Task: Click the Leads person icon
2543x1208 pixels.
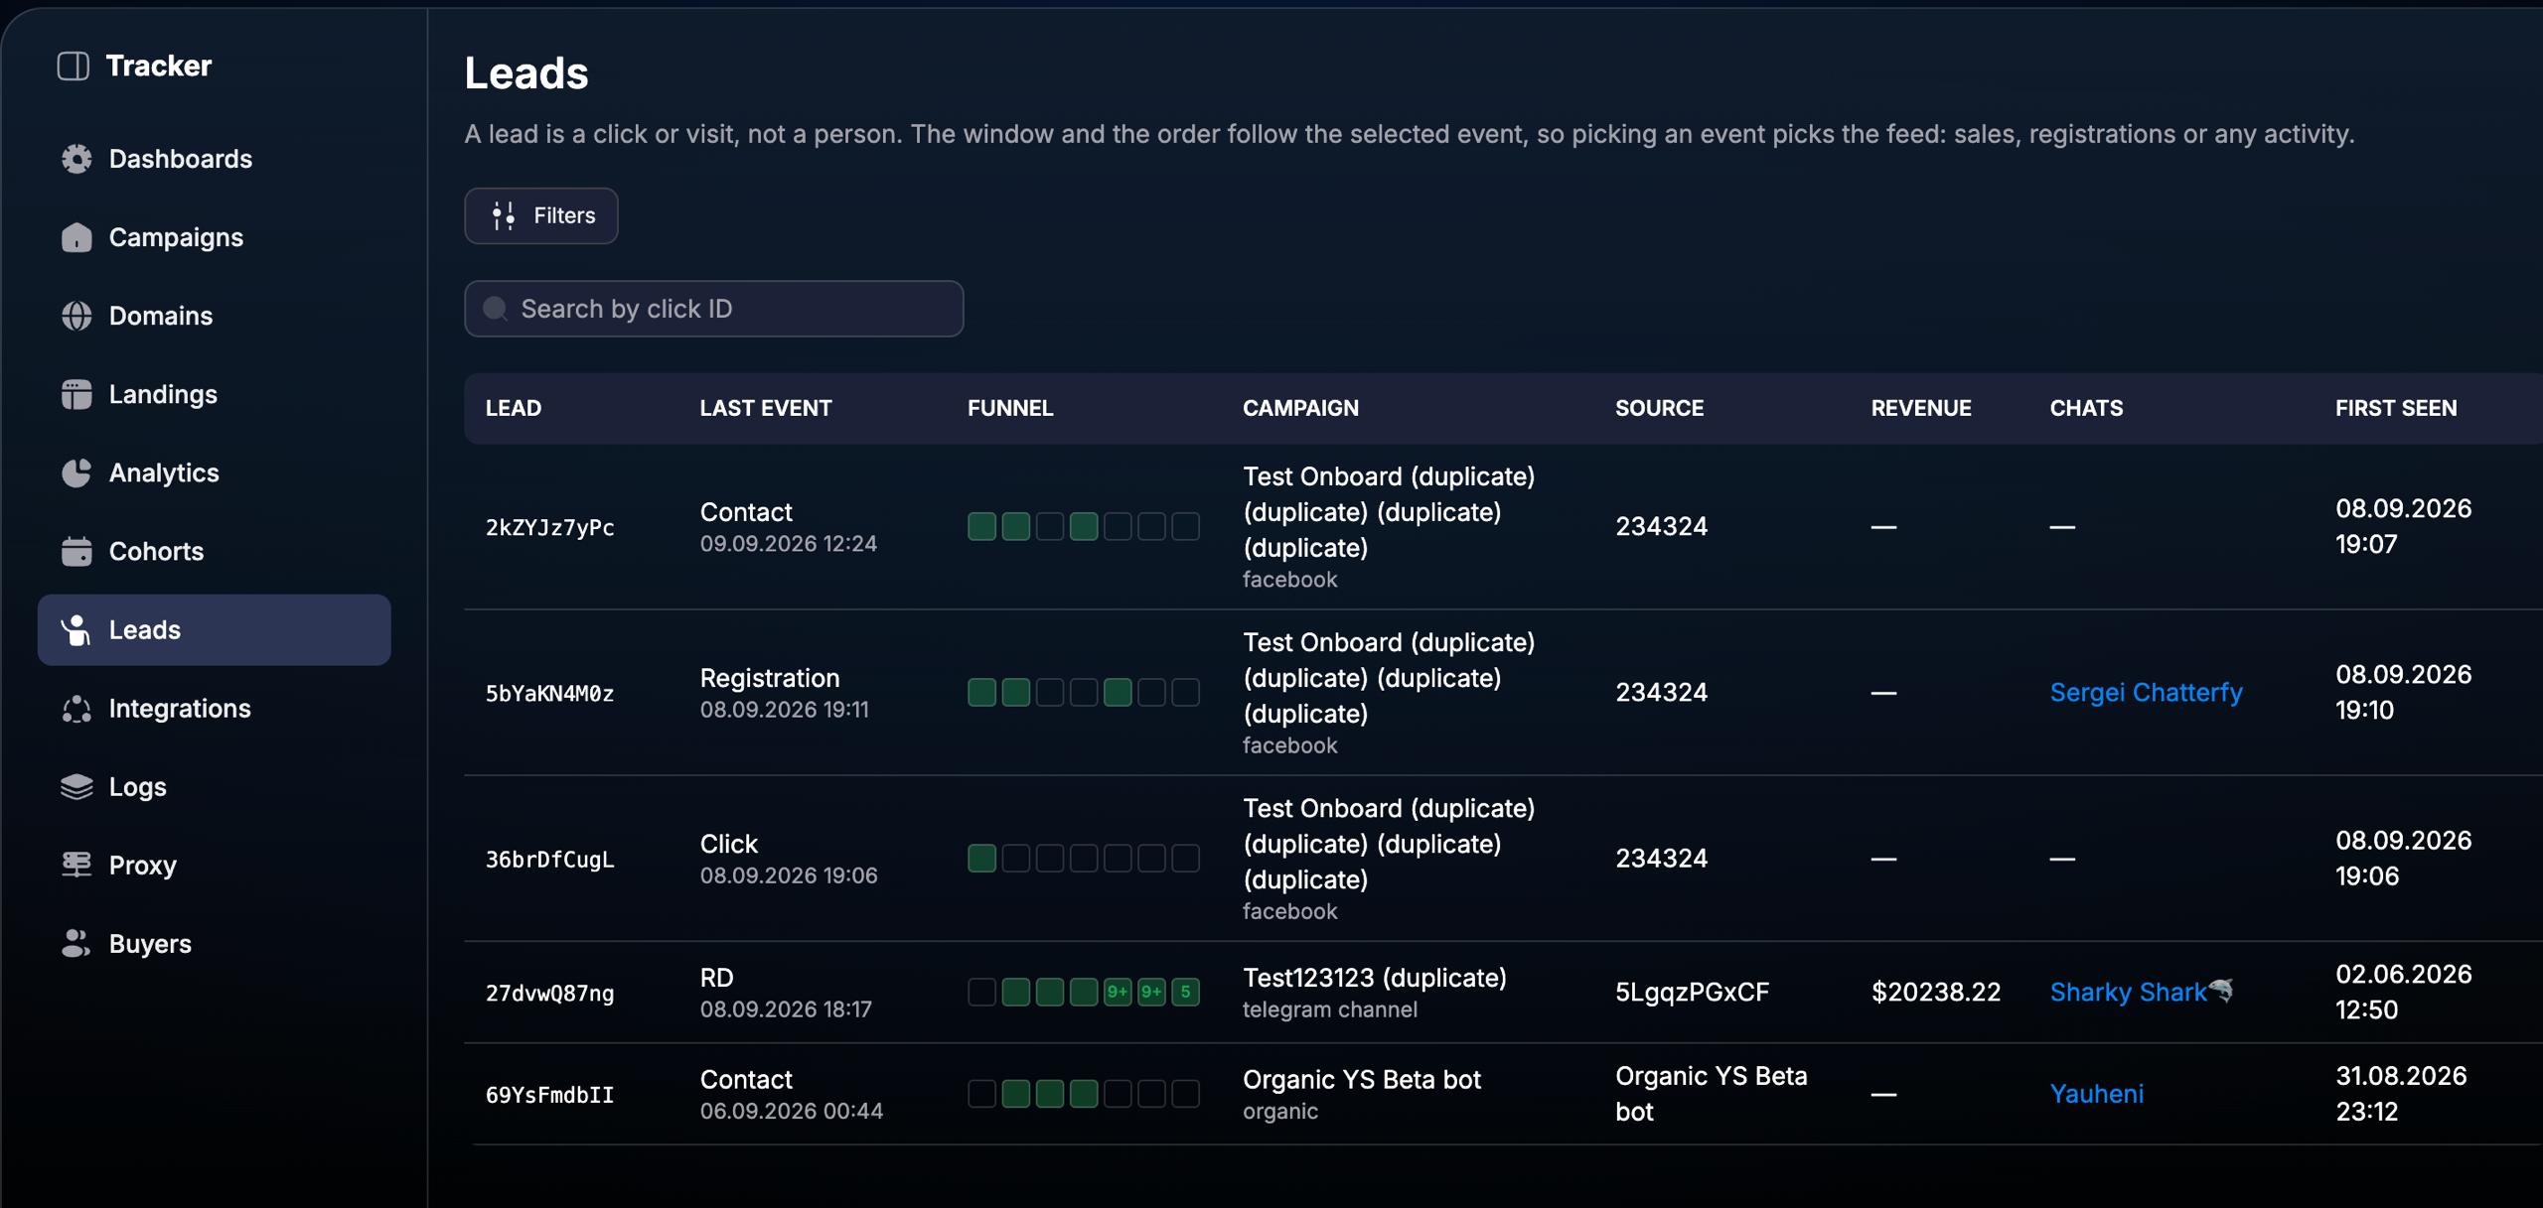Action: pos(76,629)
